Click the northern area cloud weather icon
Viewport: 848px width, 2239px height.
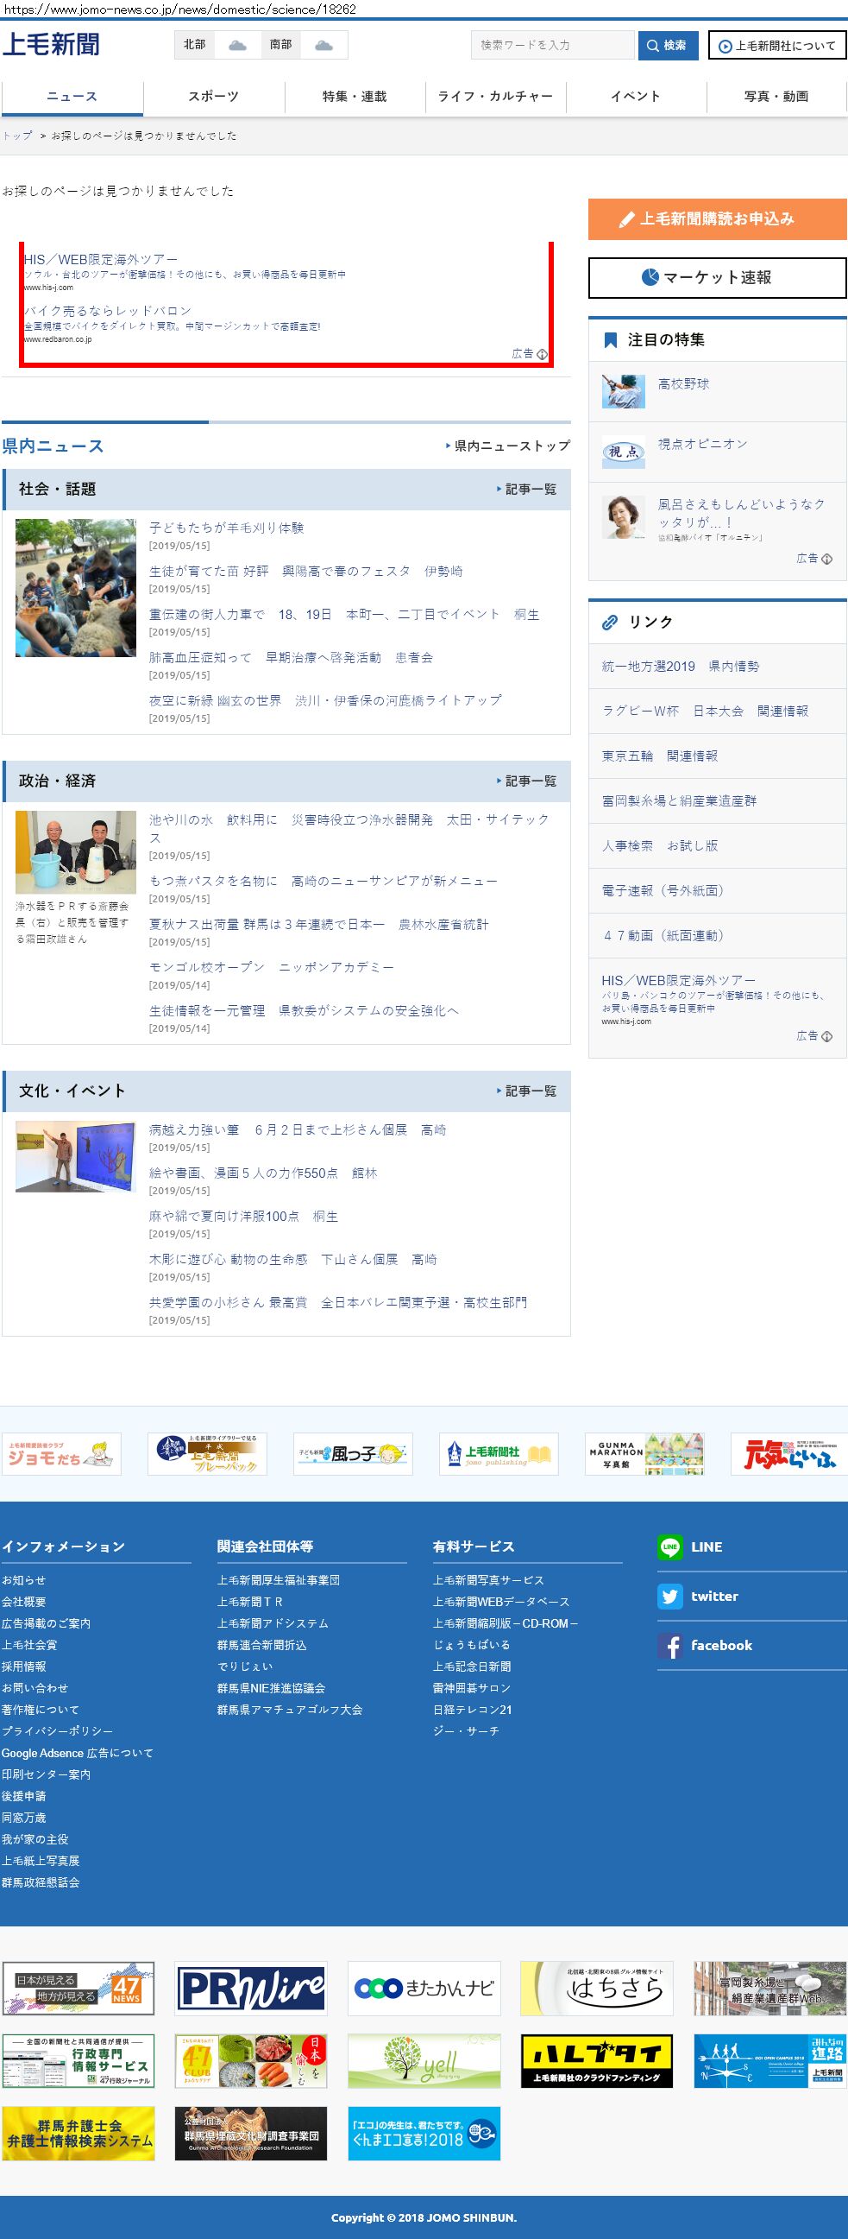237,45
